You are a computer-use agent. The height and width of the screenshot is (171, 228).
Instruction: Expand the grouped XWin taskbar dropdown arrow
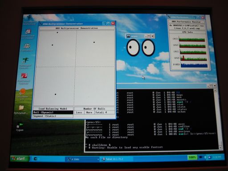[98, 159]
